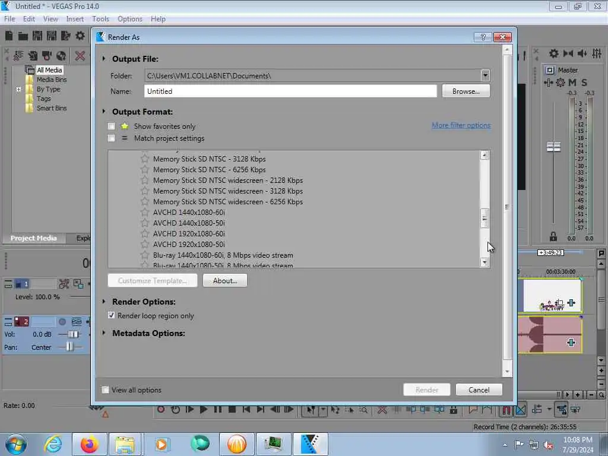
Task: Click the Open folder icon in main toolbar
Action: (23, 36)
